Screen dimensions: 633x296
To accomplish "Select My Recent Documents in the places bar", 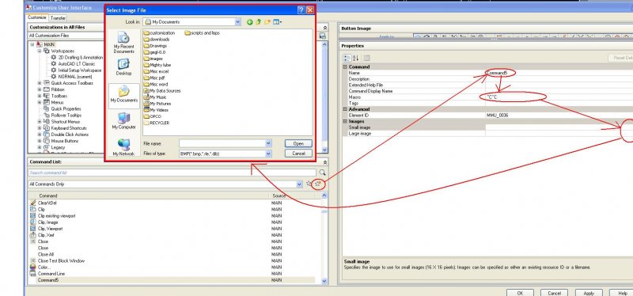I will pos(124,43).
